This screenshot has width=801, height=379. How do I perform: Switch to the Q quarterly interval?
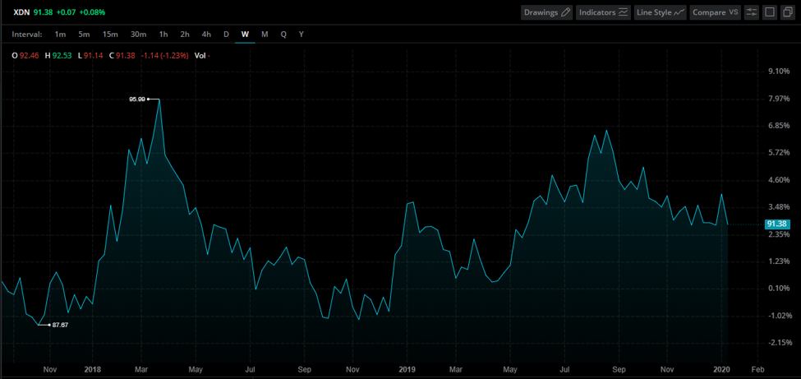point(283,35)
